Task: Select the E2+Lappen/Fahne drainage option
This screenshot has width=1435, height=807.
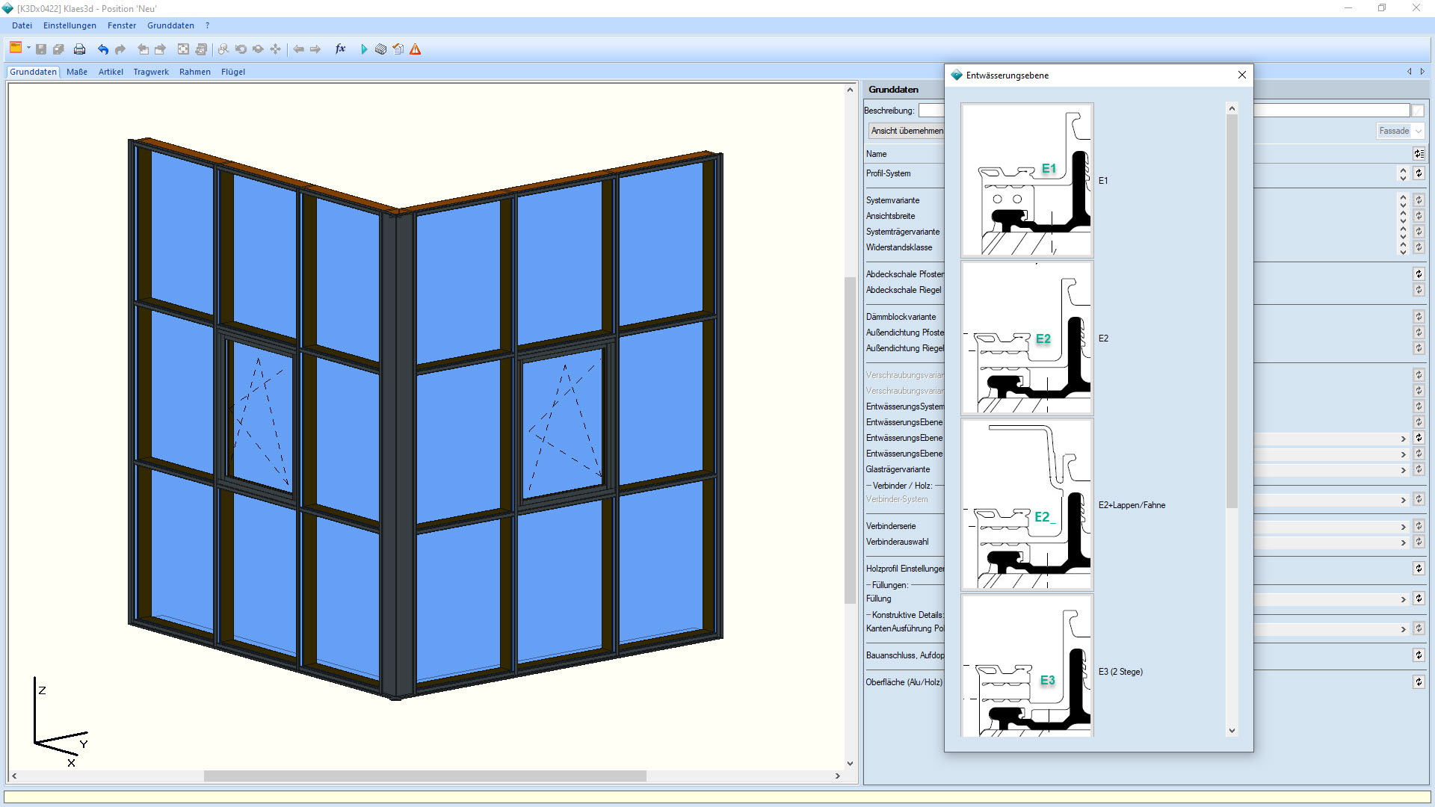Action: click(x=1027, y=505)
